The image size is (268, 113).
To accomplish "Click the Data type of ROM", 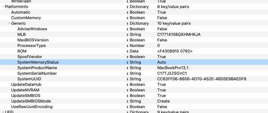I will coord(134,51).
